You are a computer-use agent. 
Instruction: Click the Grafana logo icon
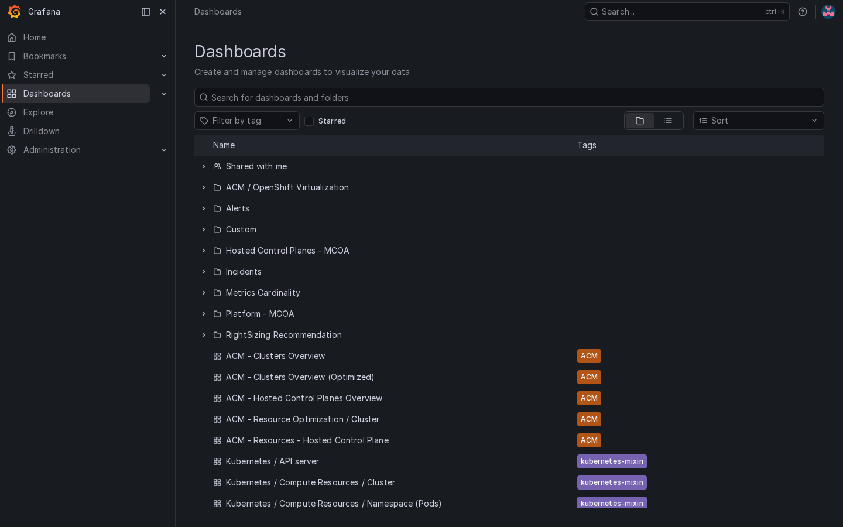pos(14,12)
